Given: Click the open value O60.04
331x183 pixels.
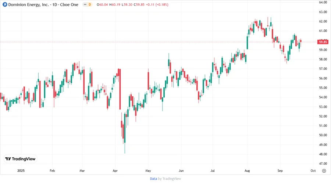Looking at the screenshot, I should [x=102, y=5].
